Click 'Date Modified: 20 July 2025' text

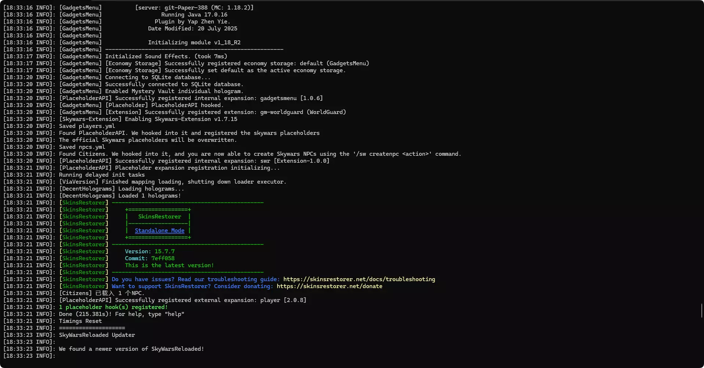tap(192, 29)
